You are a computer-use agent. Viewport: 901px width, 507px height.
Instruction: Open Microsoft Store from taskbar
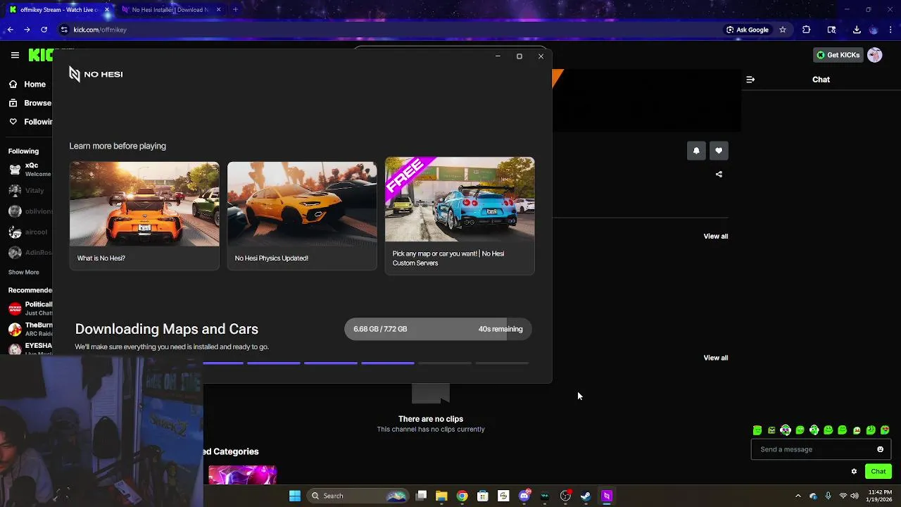click(x=483, y=496)
